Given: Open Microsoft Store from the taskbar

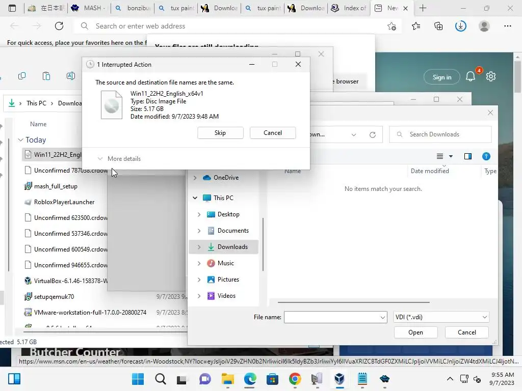Looking at the screenshot, I should [x=272, y=379].
